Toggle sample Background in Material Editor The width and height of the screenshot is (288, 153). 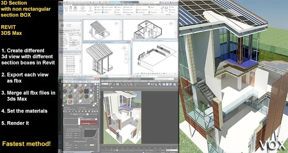coord(98,89)
